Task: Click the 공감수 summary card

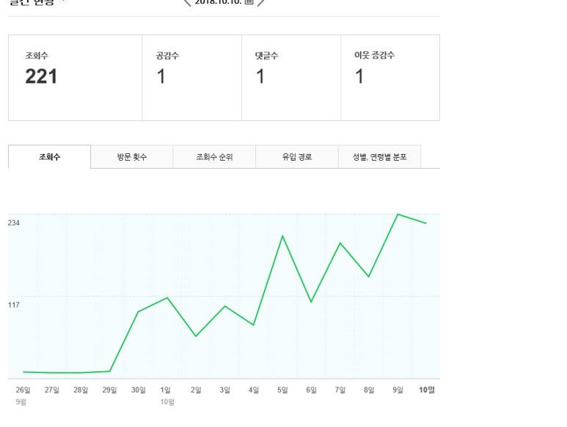Action: point(191,77)
